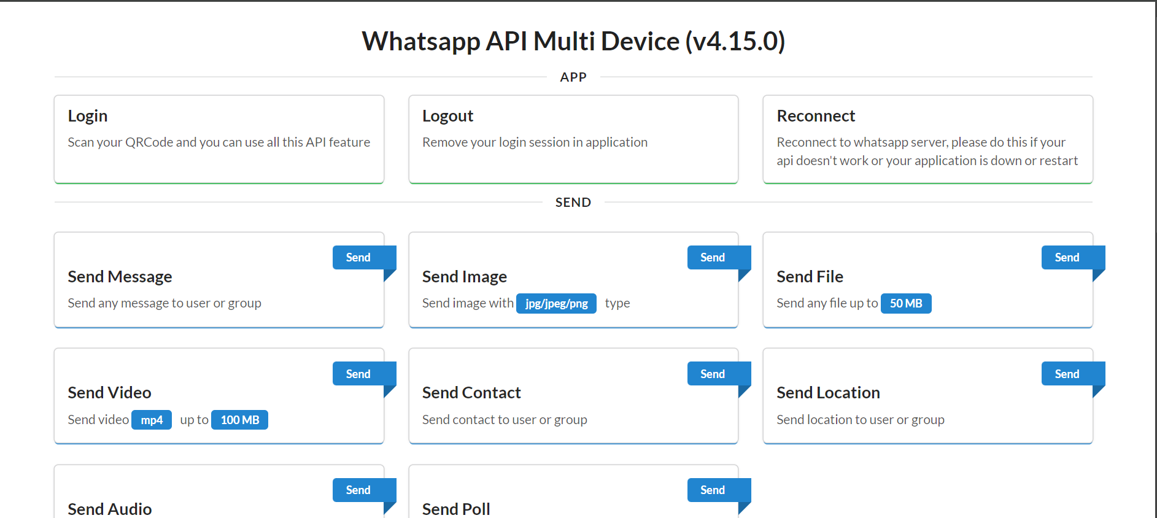Click the Logout card

[573, 139]
